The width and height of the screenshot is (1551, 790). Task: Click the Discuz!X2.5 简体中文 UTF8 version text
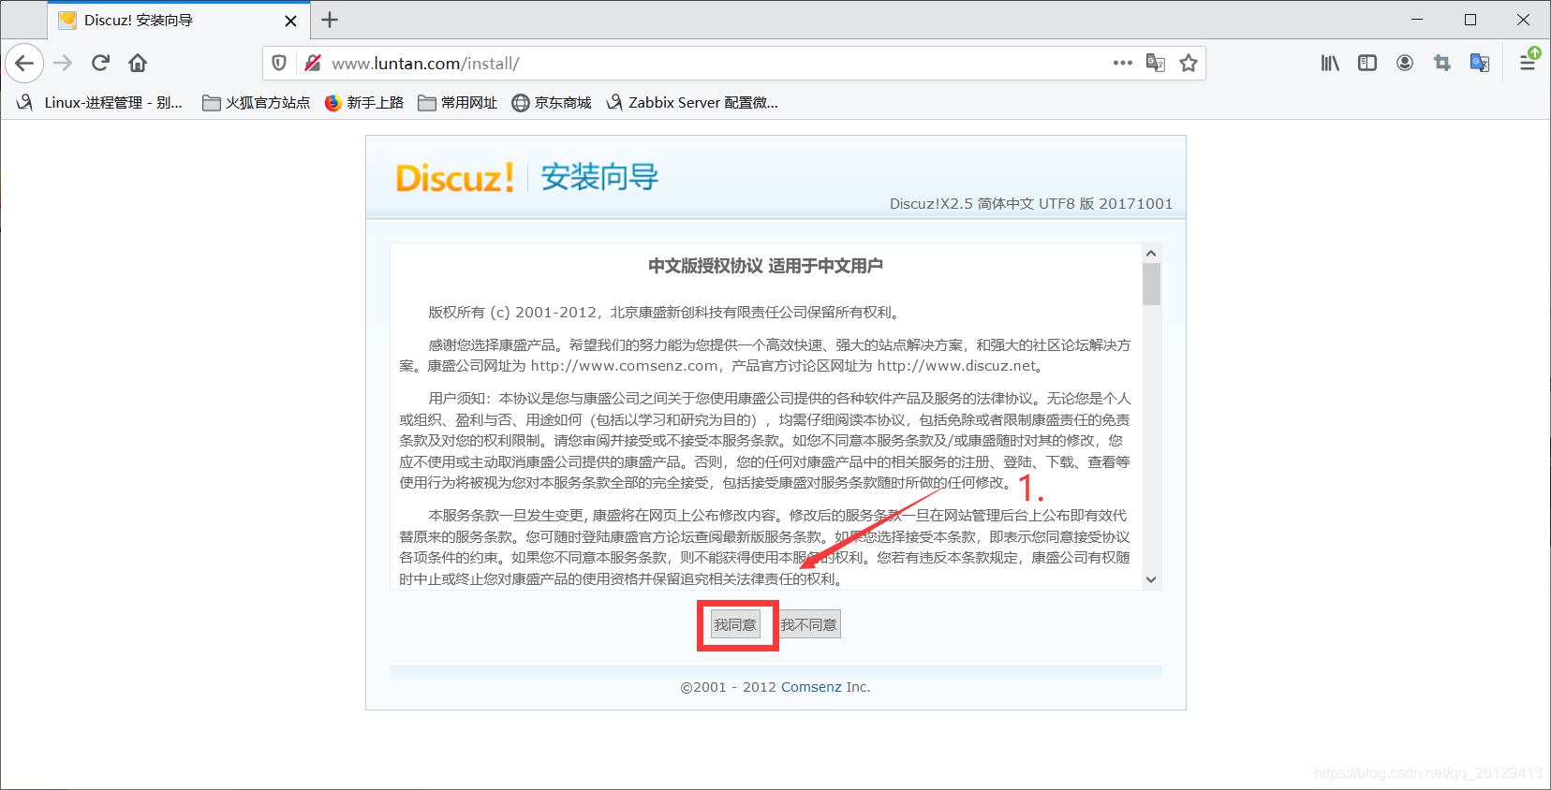[x=1031, y=204]
